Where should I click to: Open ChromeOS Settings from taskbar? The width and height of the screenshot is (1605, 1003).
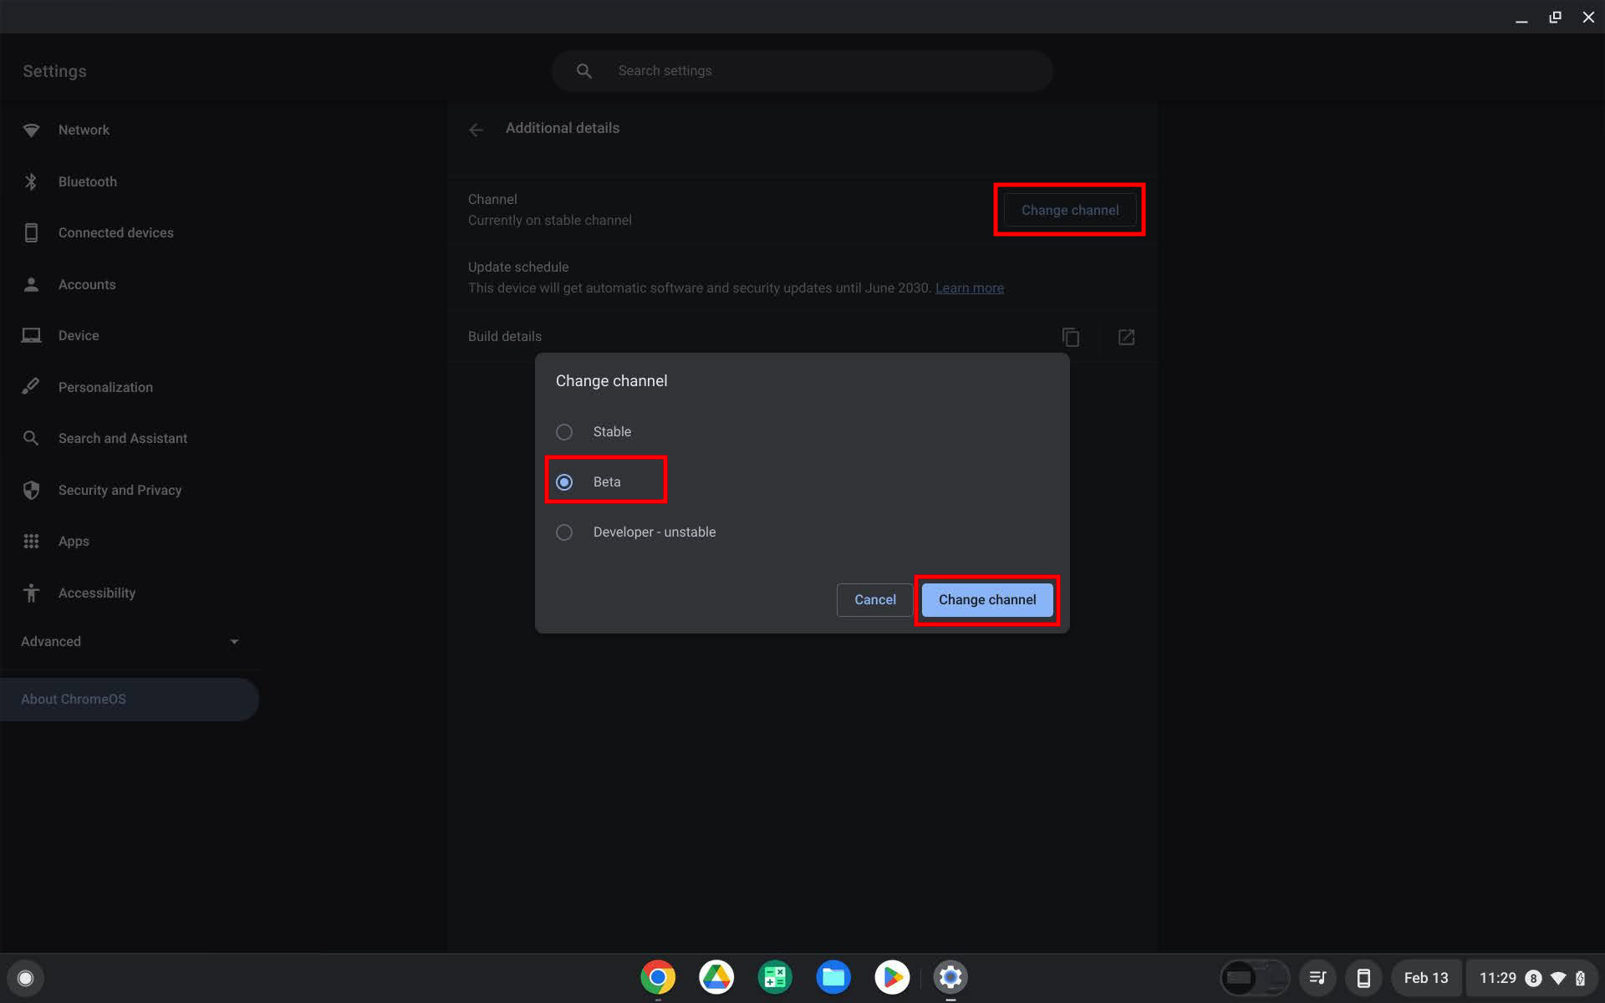[949, 978]
